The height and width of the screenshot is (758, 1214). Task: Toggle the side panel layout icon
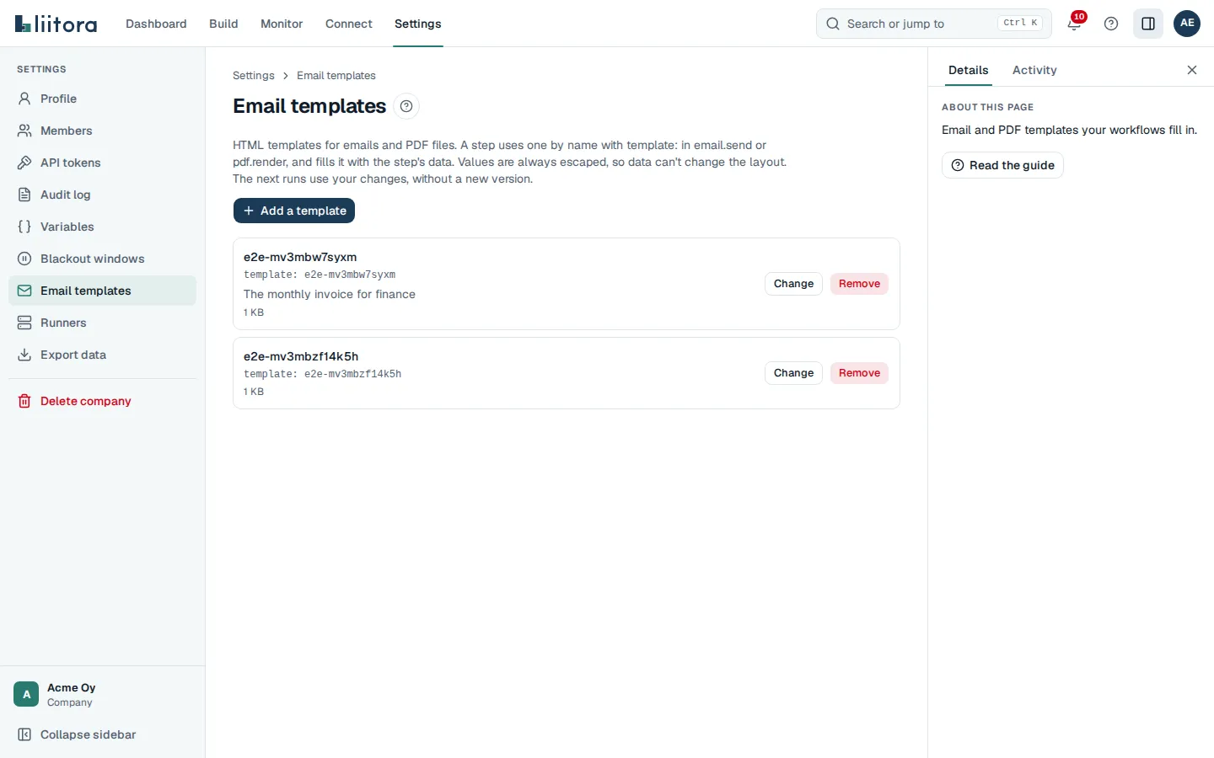tap(1148, 24)
